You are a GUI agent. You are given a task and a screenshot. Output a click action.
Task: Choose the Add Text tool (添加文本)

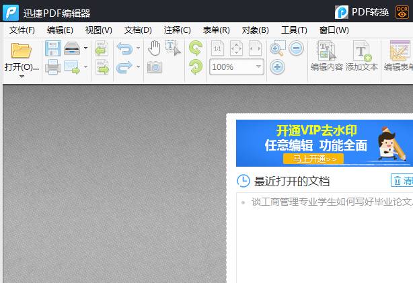(x=362, y=56)
